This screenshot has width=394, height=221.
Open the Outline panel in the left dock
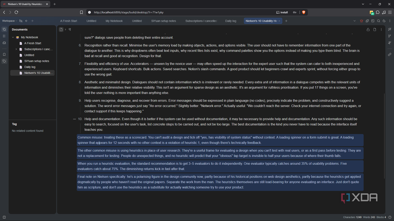[4, 36]
